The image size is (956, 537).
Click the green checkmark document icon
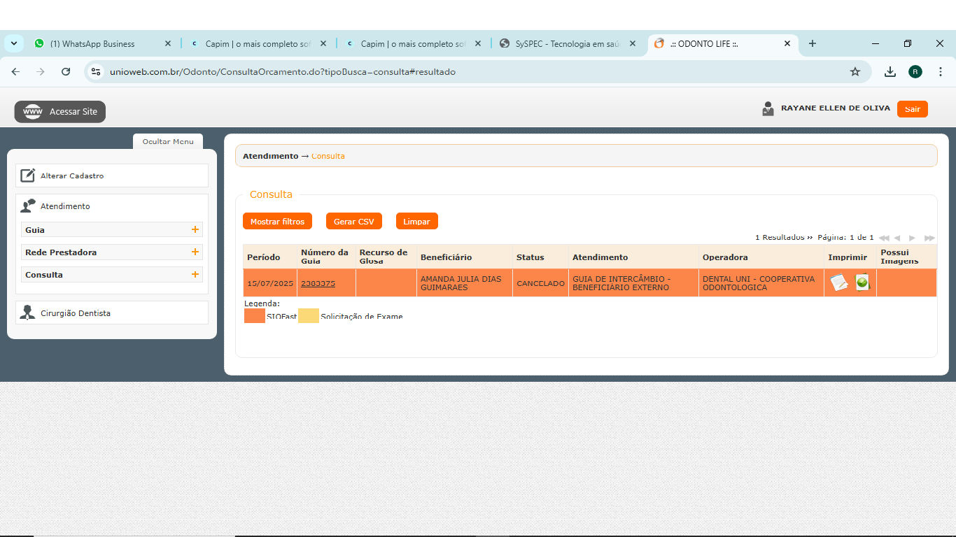(x=862, y=282)
